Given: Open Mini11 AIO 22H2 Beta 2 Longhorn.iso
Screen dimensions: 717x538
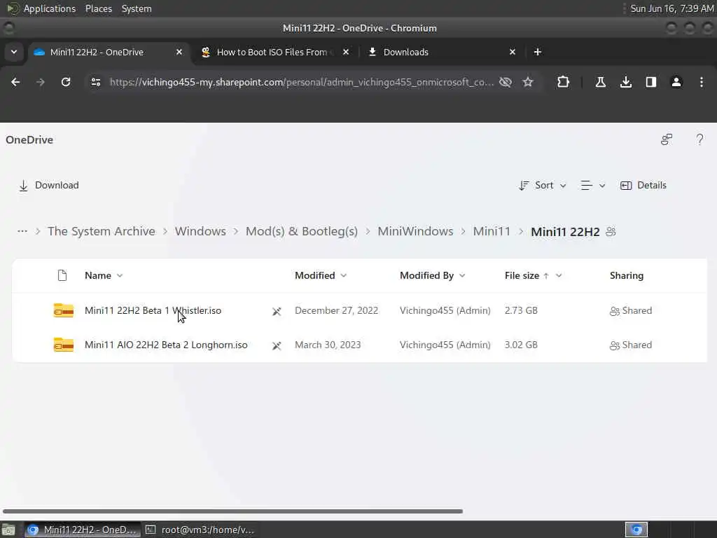Looking at the screenshot, I should coord(166,345).
